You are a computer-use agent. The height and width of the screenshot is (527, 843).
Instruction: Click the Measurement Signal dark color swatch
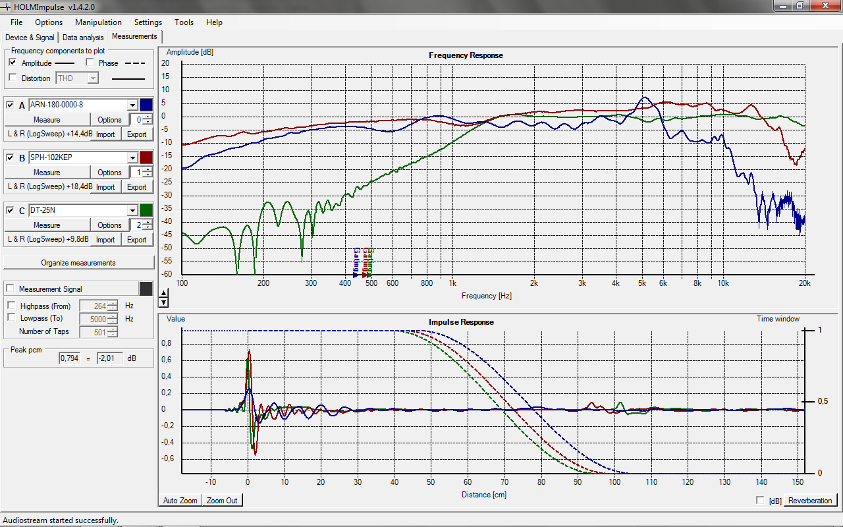pyautogui.click(x=146, y=289)
